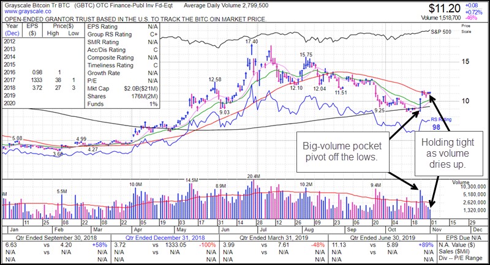Click the 14.5M volume label

coord(192,180)
